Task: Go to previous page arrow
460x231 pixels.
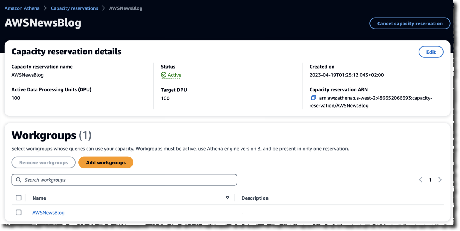Action: [x=421, y=180]
